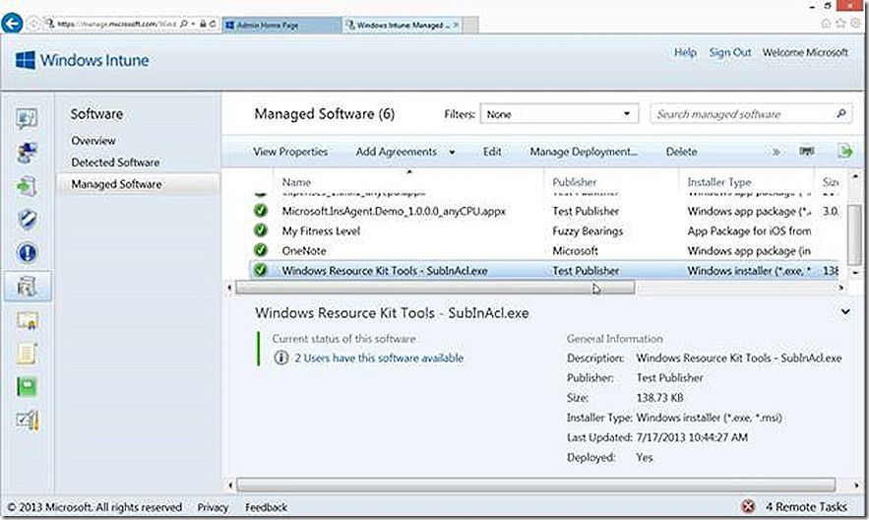Select the Microsoft.InsAgent.Demo_1.0.0.0_anyCPU.appx row
Image resolution: width=869 pixels, height=520 pixels.
tap(543, 211)
